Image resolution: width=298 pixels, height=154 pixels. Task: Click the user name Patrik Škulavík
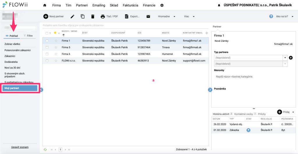click(x=281, y=5)
